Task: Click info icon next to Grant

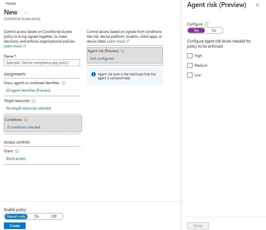Action: 17,151
